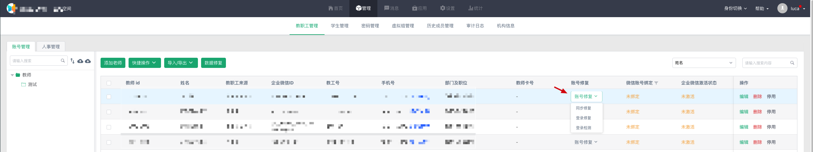The image size is (813, 152).
Task: Open the 机构信息 tab
Action: (506, 26)
